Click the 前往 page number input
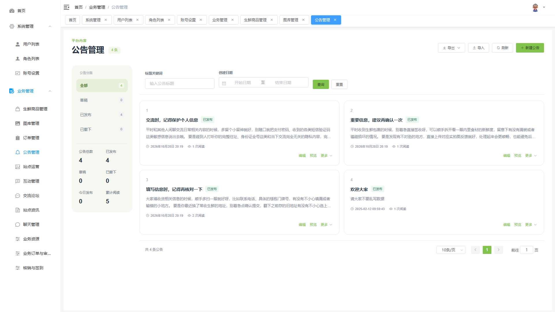The width and height of the screenshot is (555, 312). [x=527, y=250]
